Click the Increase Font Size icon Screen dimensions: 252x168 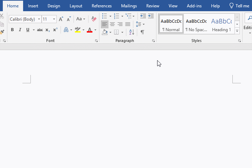pos(61,19)
